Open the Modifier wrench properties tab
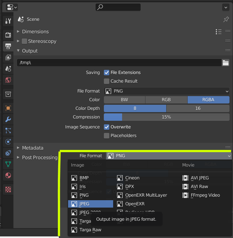Screen dimensions: 233x238 pos(8,120)
